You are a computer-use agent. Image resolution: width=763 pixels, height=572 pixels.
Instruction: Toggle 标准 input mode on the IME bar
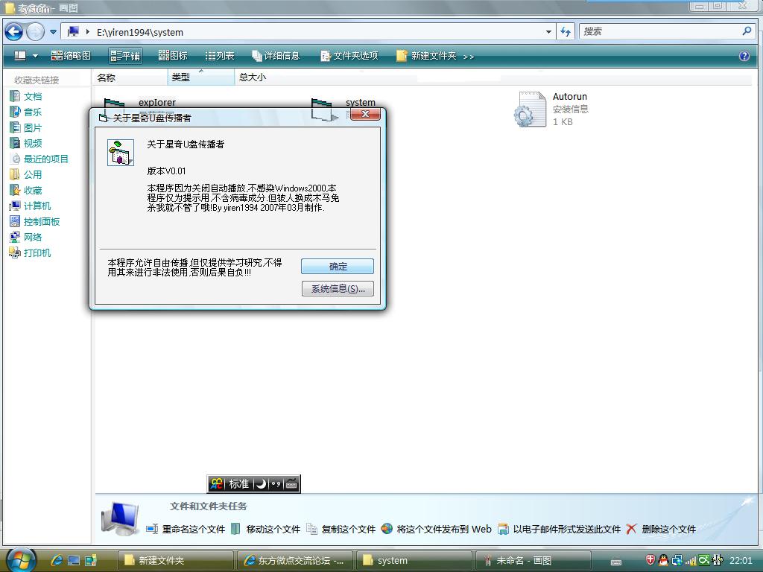(239, 484)
